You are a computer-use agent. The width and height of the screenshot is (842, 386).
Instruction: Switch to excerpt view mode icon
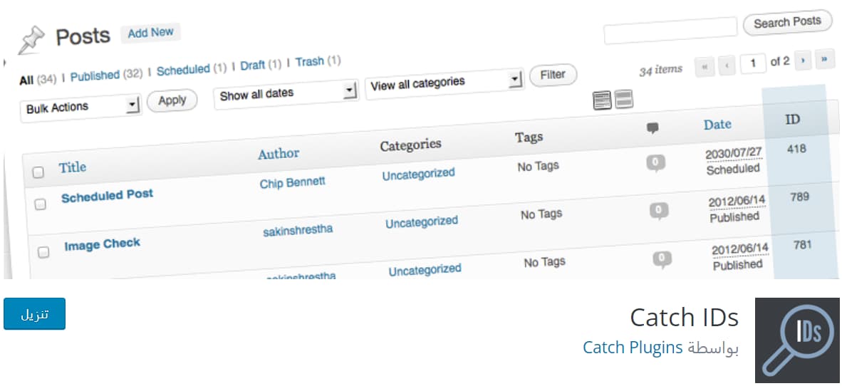click(625, 100)
